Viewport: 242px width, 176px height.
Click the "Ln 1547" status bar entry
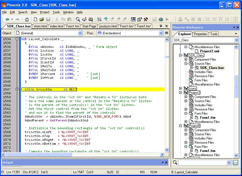pyautogui.click(x=79, y=172)
